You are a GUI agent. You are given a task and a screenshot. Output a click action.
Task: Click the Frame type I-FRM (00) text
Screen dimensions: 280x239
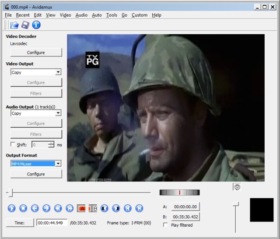(x=129, y=223)
